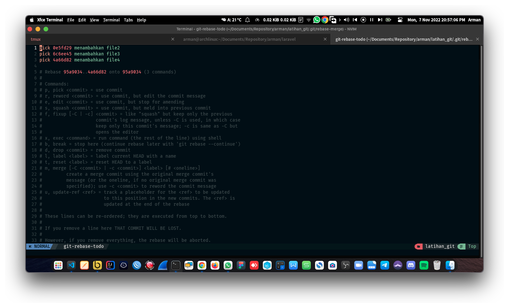Open the Tabs menu
The height and width of the screenshot is (308, 509).
point(128,20)
